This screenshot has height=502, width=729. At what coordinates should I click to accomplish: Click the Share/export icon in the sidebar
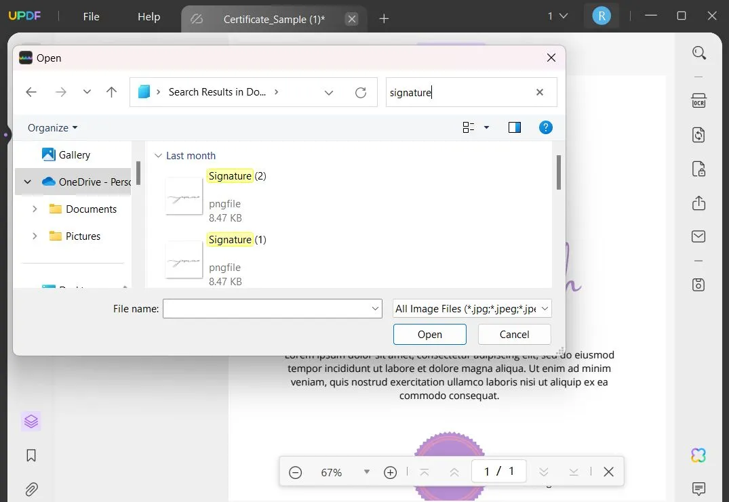[x=699, y=203]
